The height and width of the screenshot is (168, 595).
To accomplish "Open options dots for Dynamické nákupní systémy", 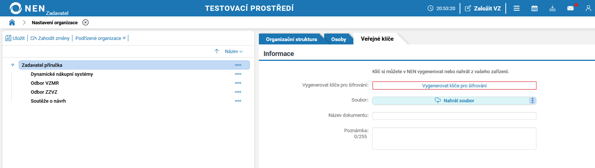I will [x=238, y=74].
